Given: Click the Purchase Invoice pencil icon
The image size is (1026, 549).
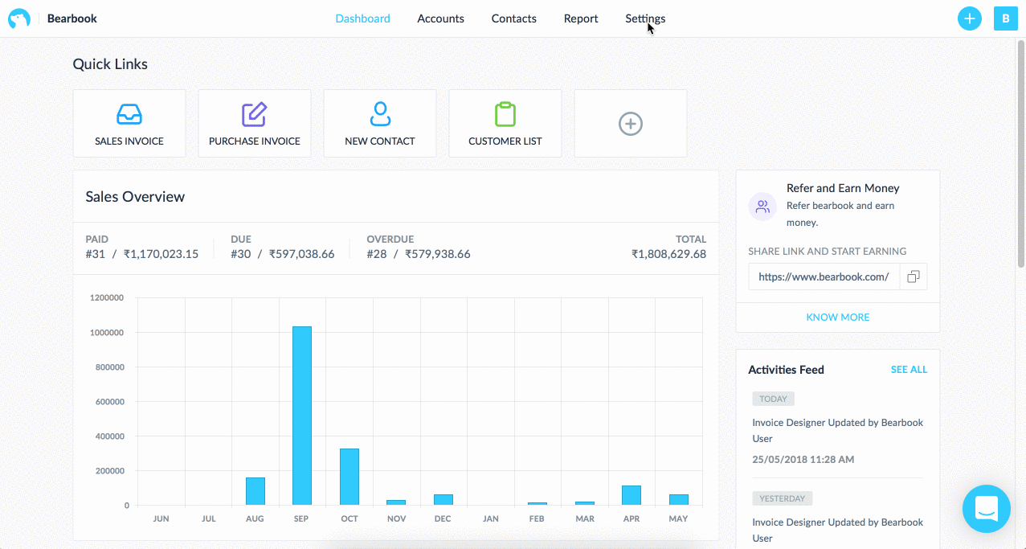Looking at the screenshot, I should point(255,114).
